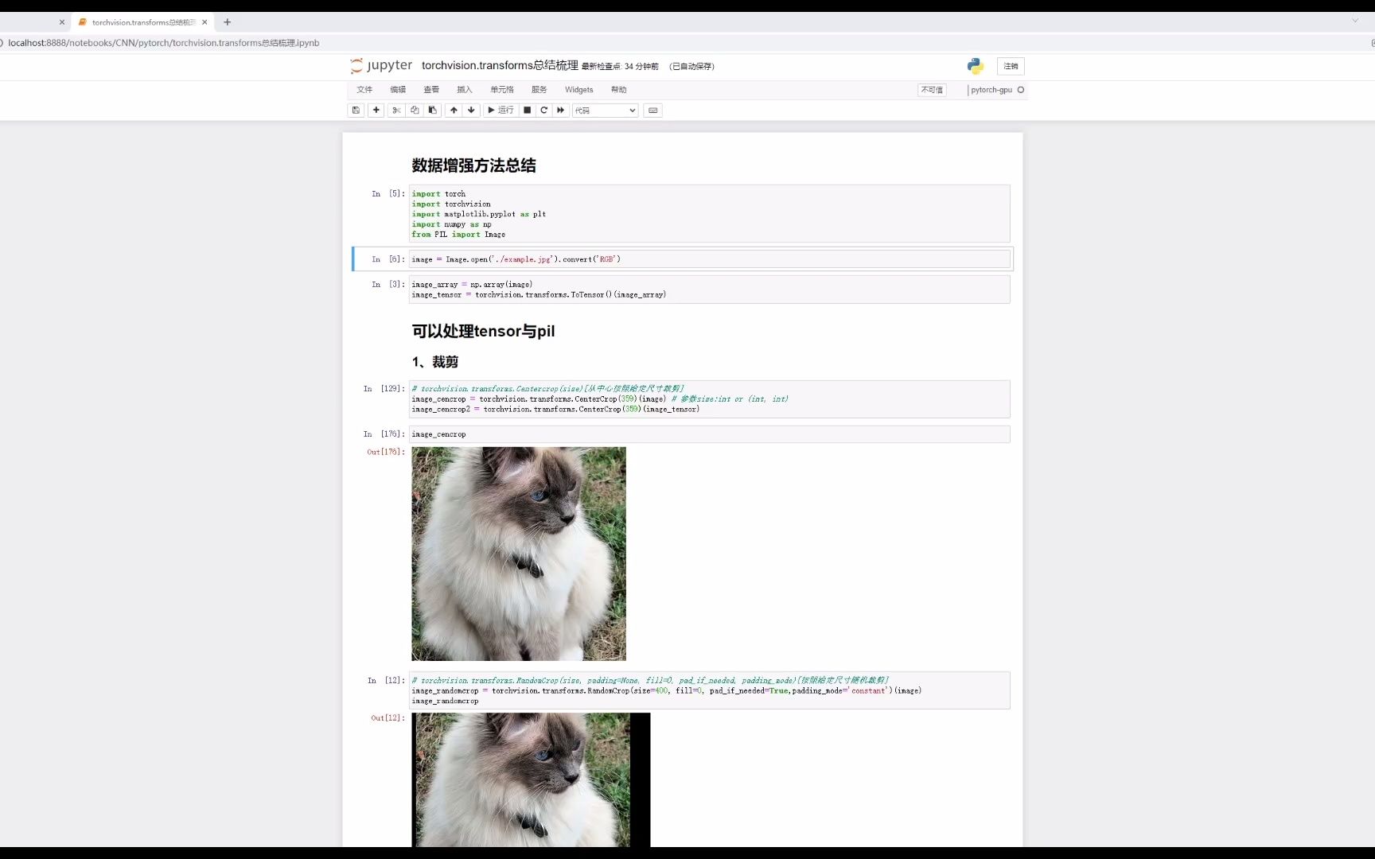This screenshot has height=859, width=1375.
Task: Click the 注销 logout button
Action: 1011,66
